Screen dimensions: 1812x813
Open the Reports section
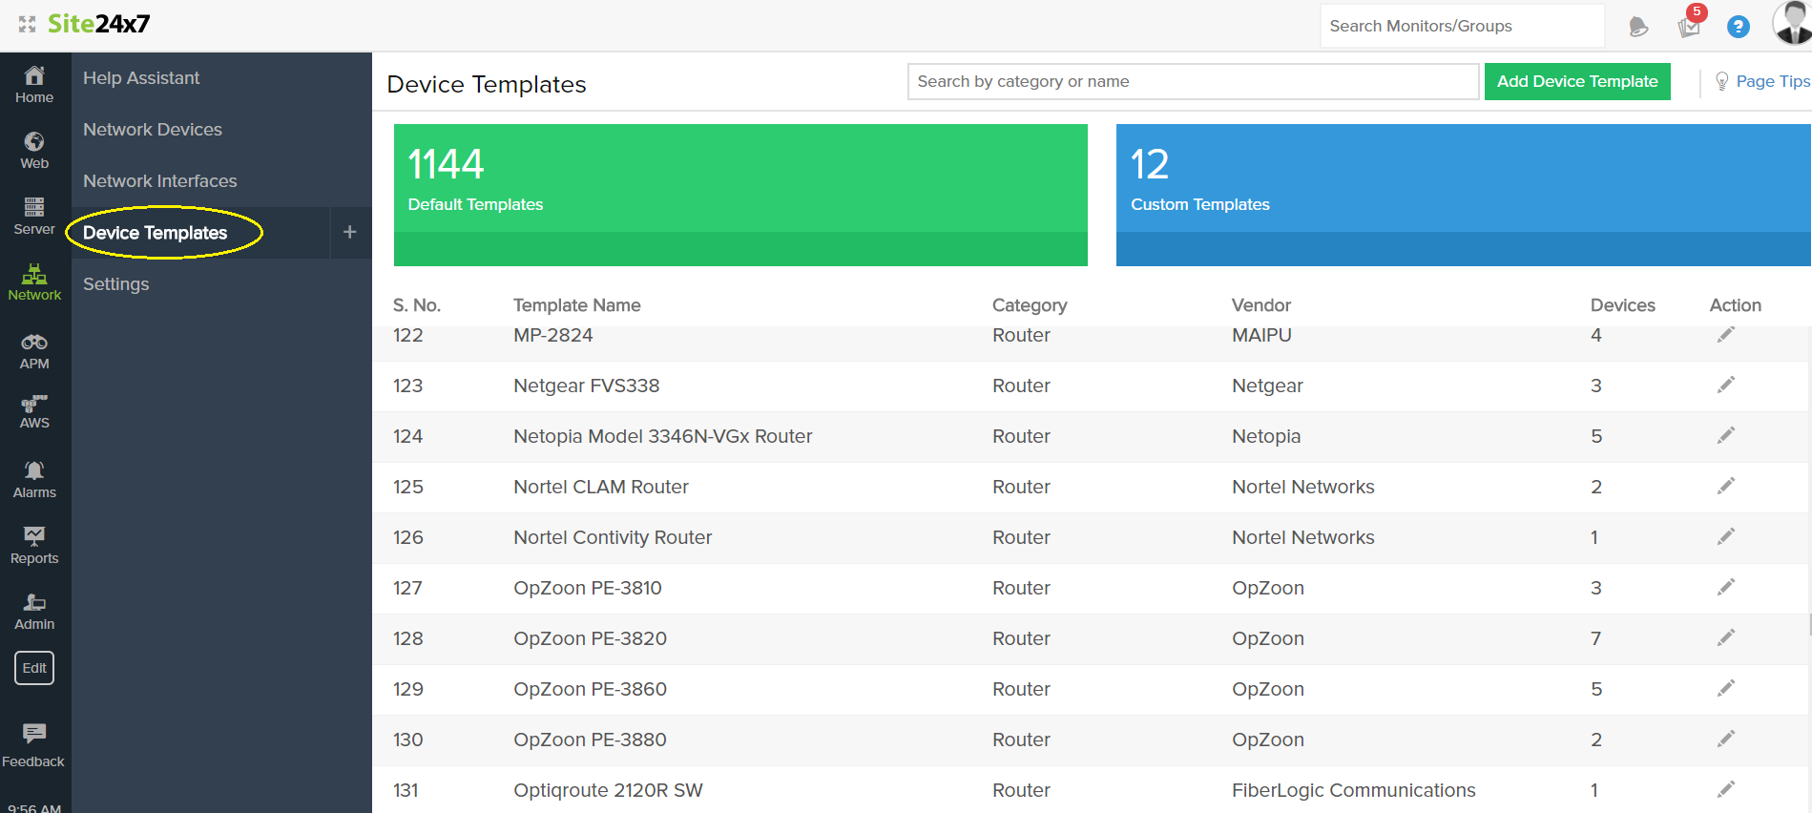point(34,546)
